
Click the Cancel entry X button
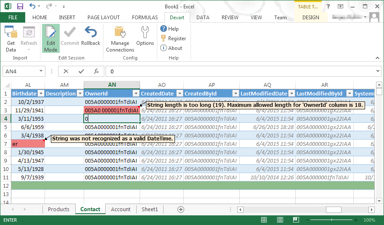click(x=66, y=71)
